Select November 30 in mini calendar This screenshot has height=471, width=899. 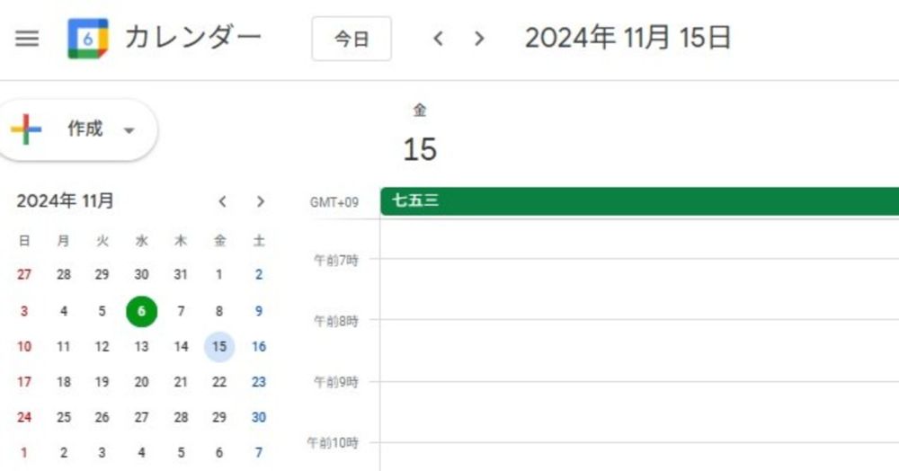click(x=259, y=417)
